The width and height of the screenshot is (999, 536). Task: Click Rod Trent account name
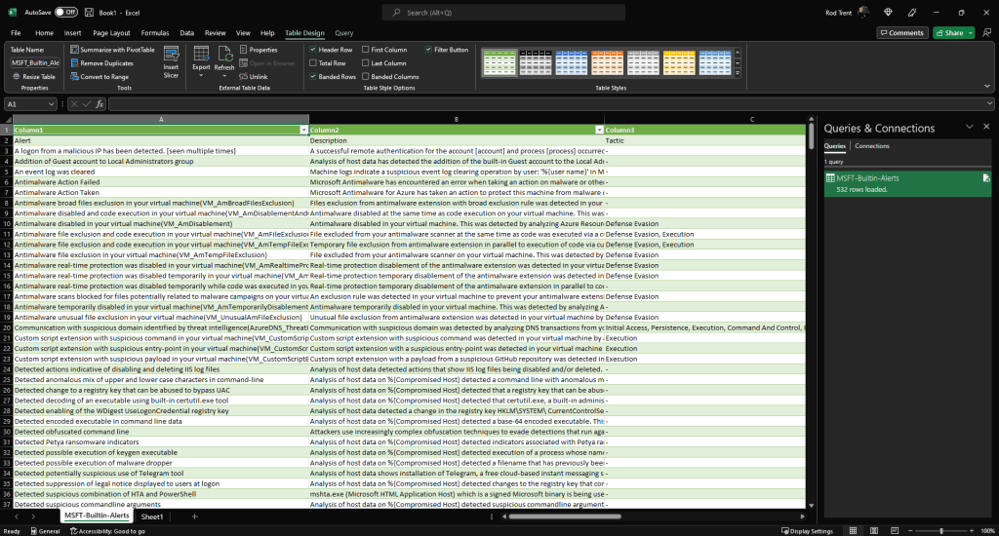(838, 13)
